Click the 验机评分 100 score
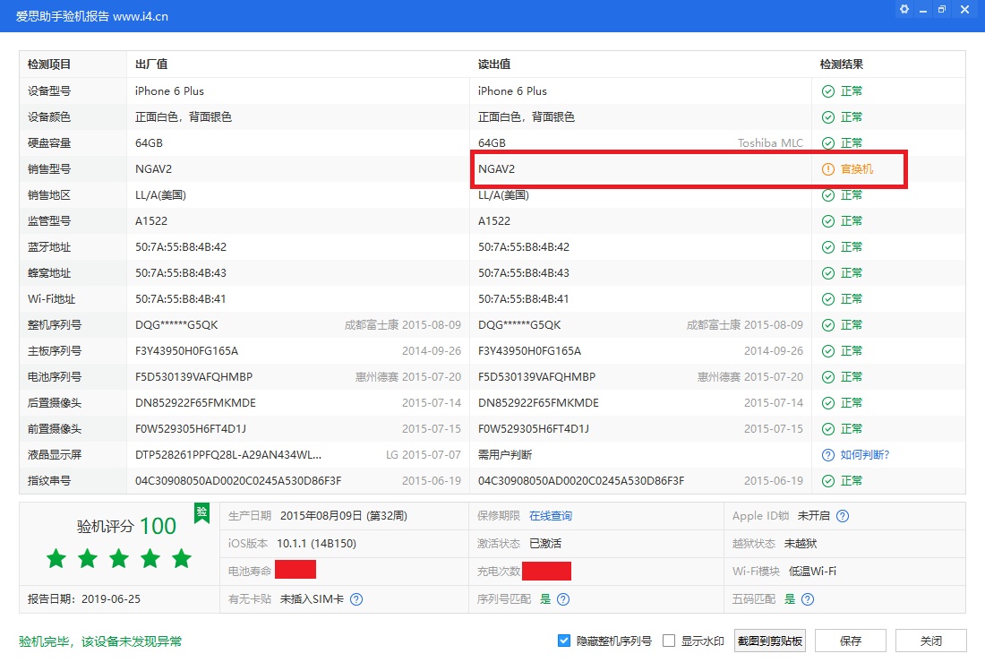Viewport: 985px width, 671px height. pyautogui.click(x=126, y=526)
